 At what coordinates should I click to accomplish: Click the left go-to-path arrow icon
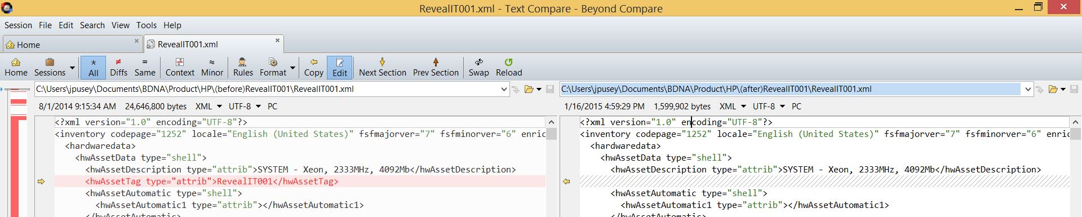pyautogui.click(x=515, y=89)
